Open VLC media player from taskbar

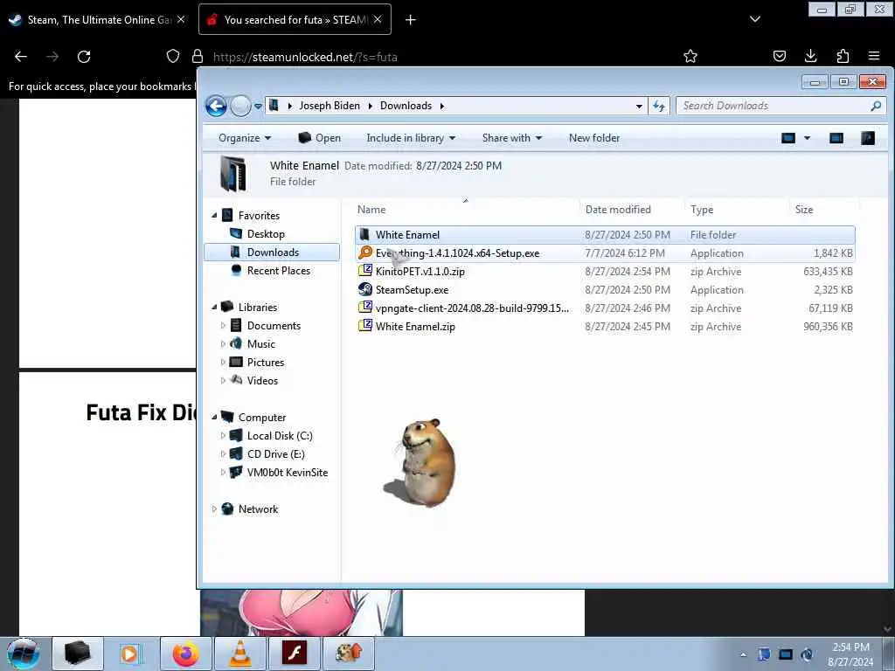[239, 654]
